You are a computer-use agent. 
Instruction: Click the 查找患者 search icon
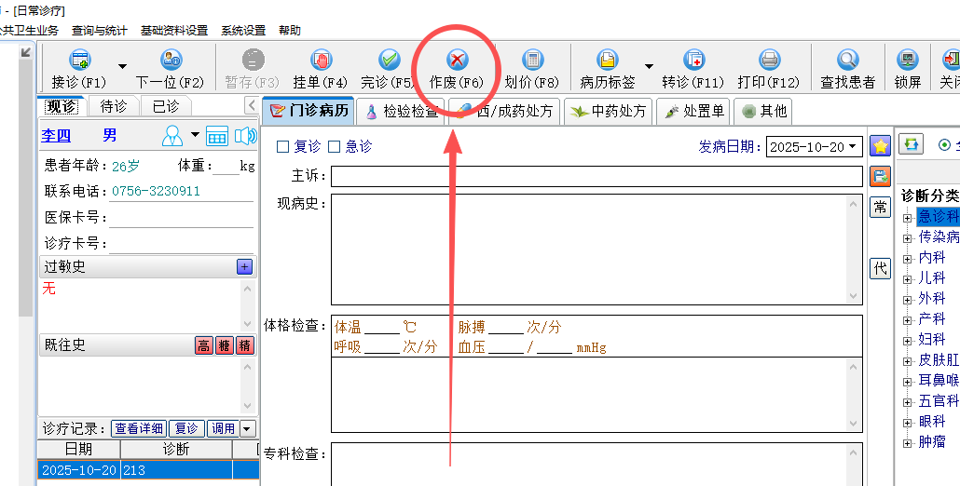click(x=847, y=61)
